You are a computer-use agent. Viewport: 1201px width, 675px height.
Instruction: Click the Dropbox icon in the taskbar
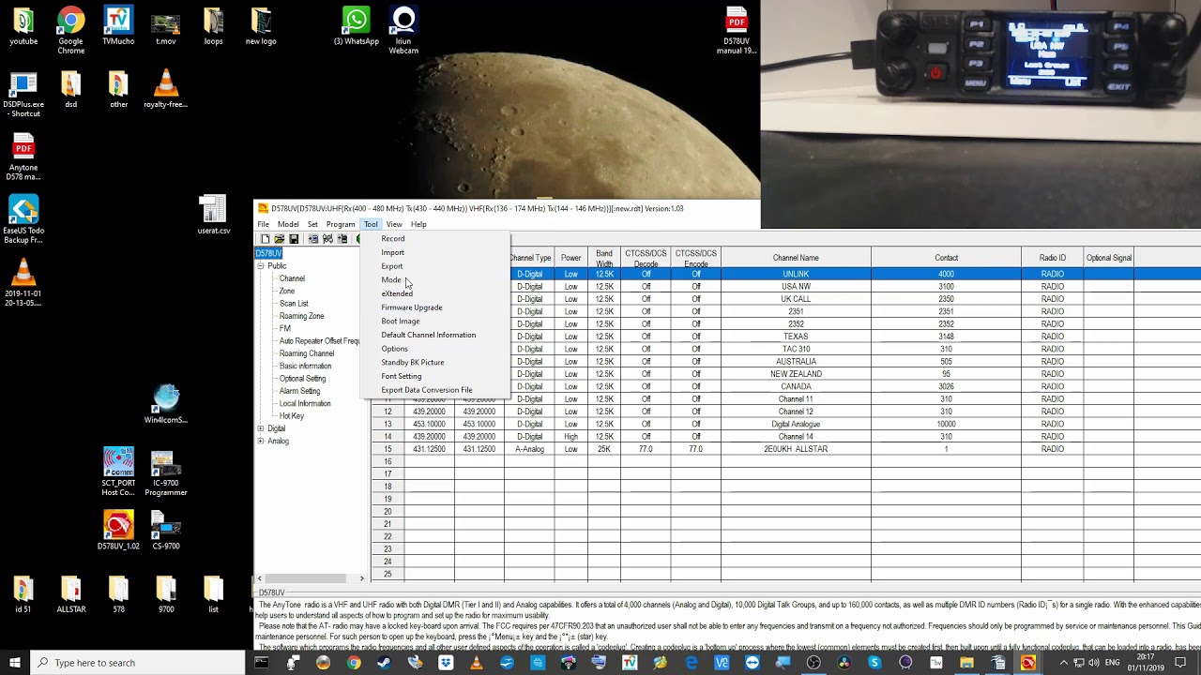446,663
